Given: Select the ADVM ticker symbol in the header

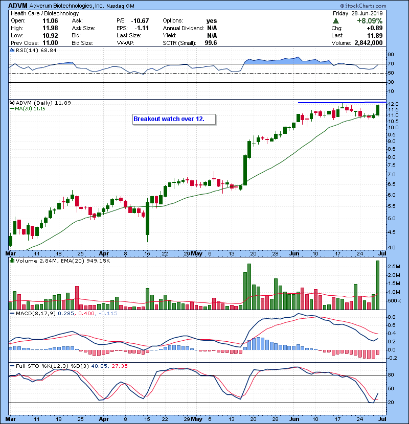Looking at the screenshot, I should click(18, 6).
